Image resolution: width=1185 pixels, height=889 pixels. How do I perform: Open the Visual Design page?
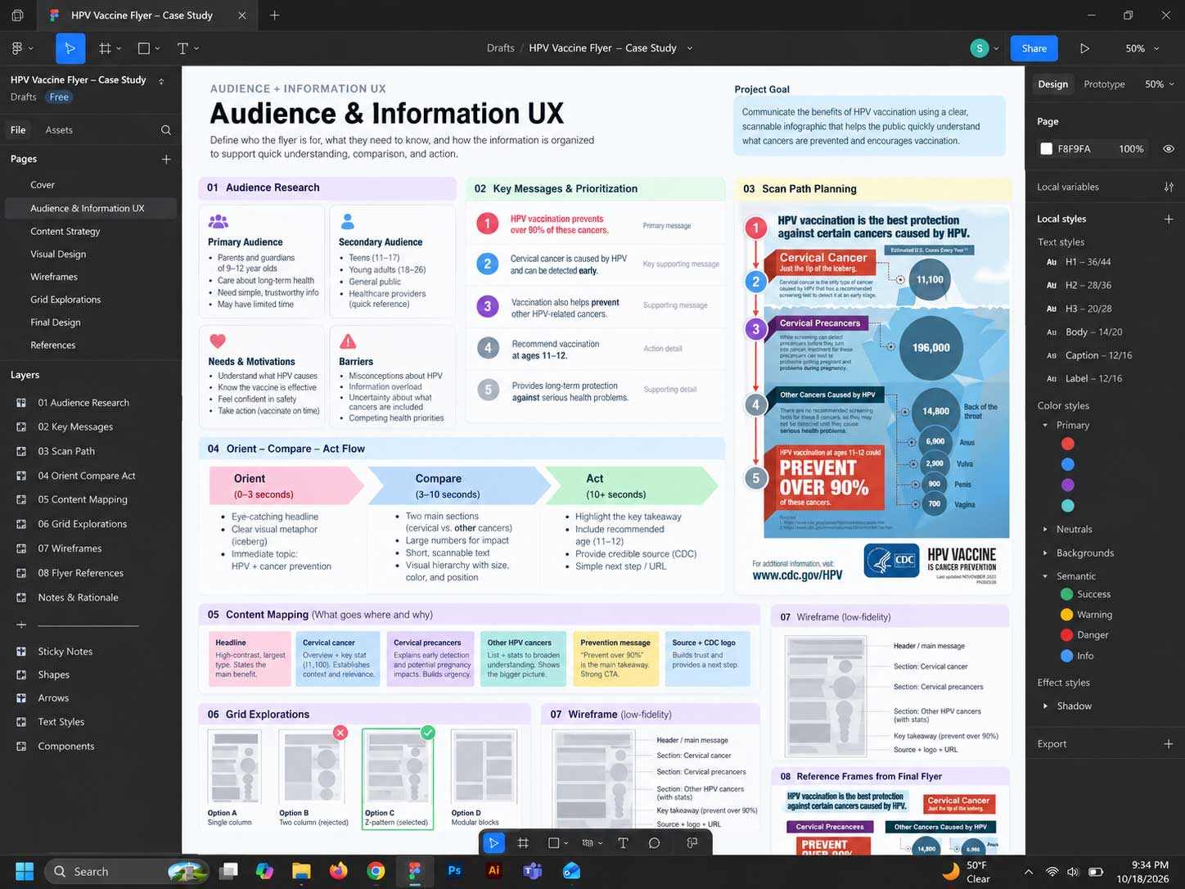[58, 254]
